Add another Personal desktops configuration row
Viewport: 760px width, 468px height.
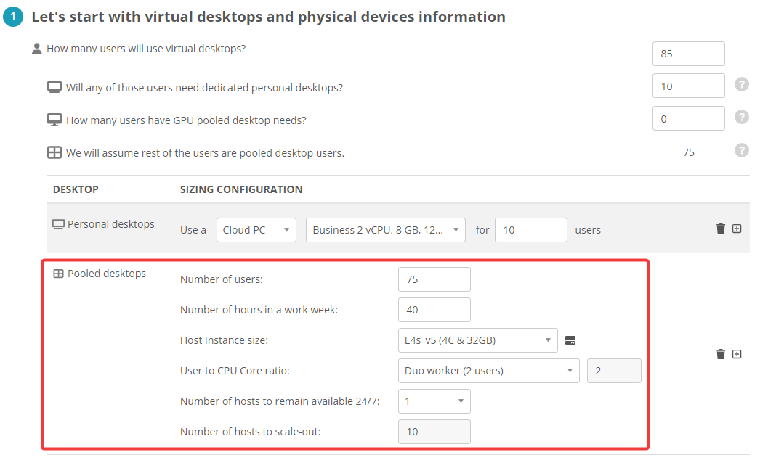click(x=737, y=229)
